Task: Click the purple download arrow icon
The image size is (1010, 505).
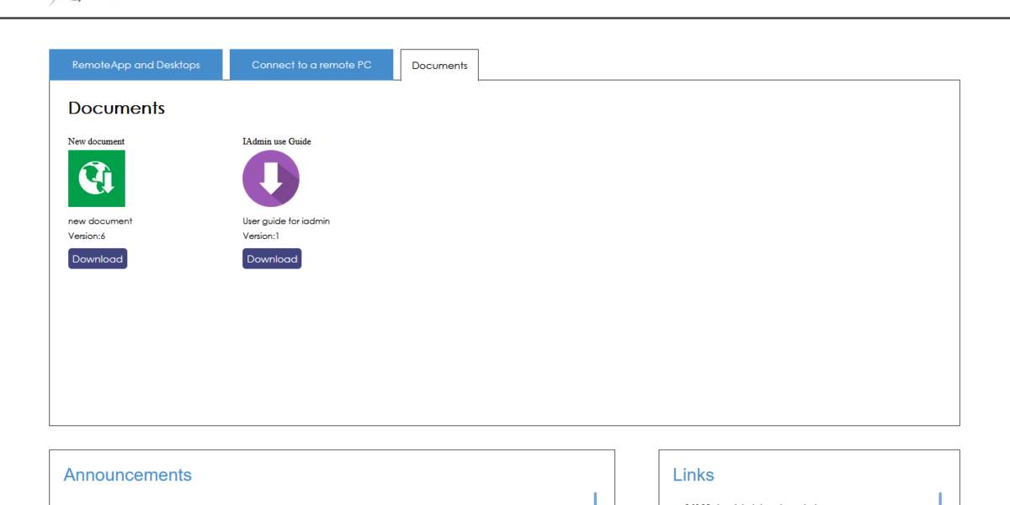Action: [x=271, y=178]
